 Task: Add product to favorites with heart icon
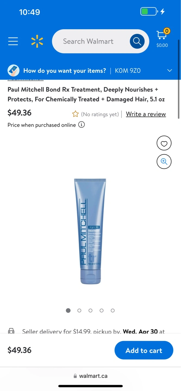[164, 143]
